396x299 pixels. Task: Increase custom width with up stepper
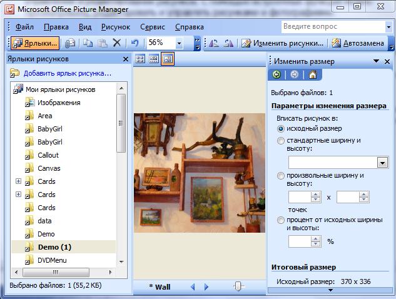[316, 195]
